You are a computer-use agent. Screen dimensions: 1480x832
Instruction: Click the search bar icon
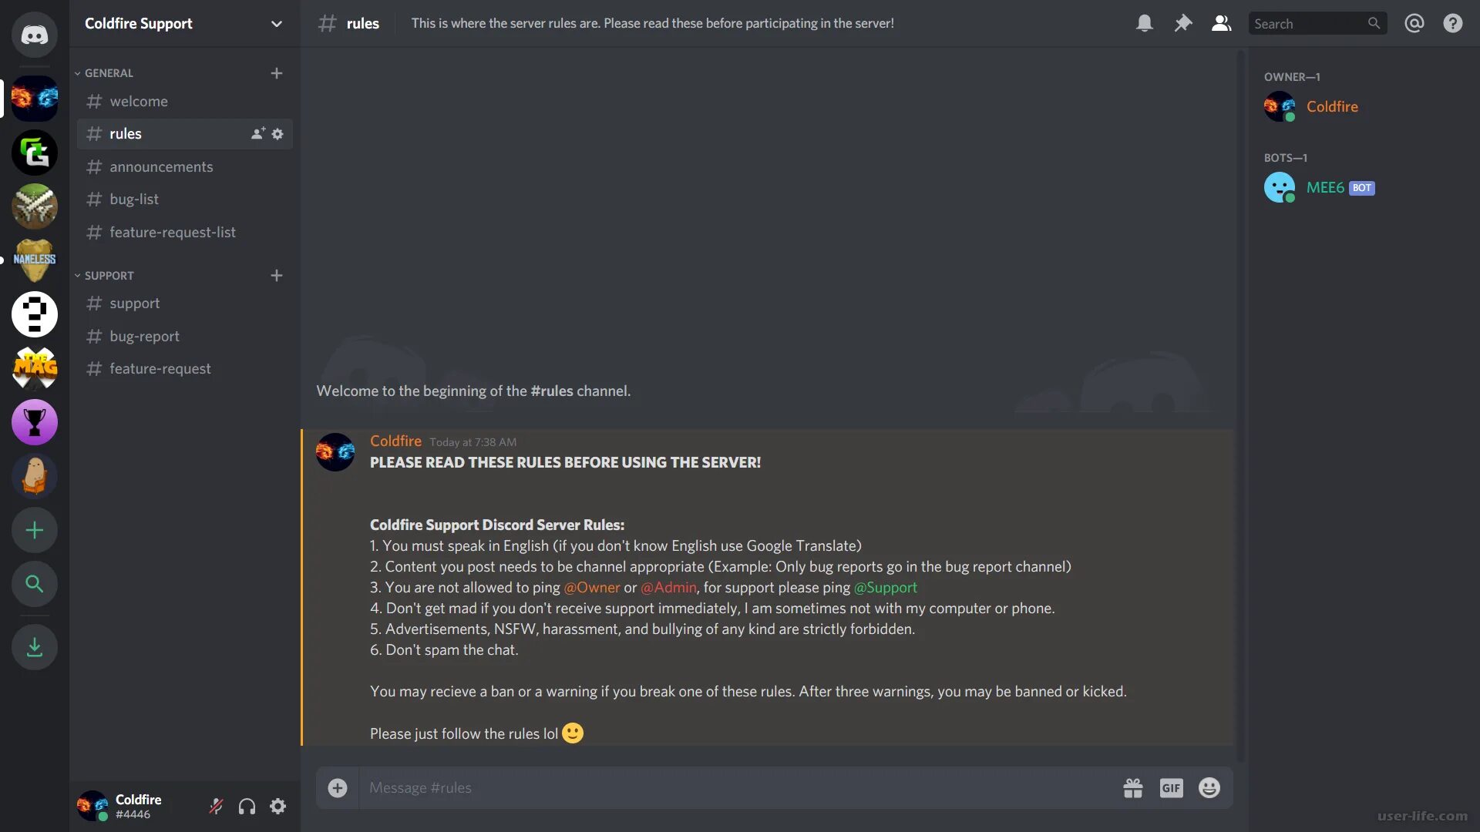coord(1375,22)
